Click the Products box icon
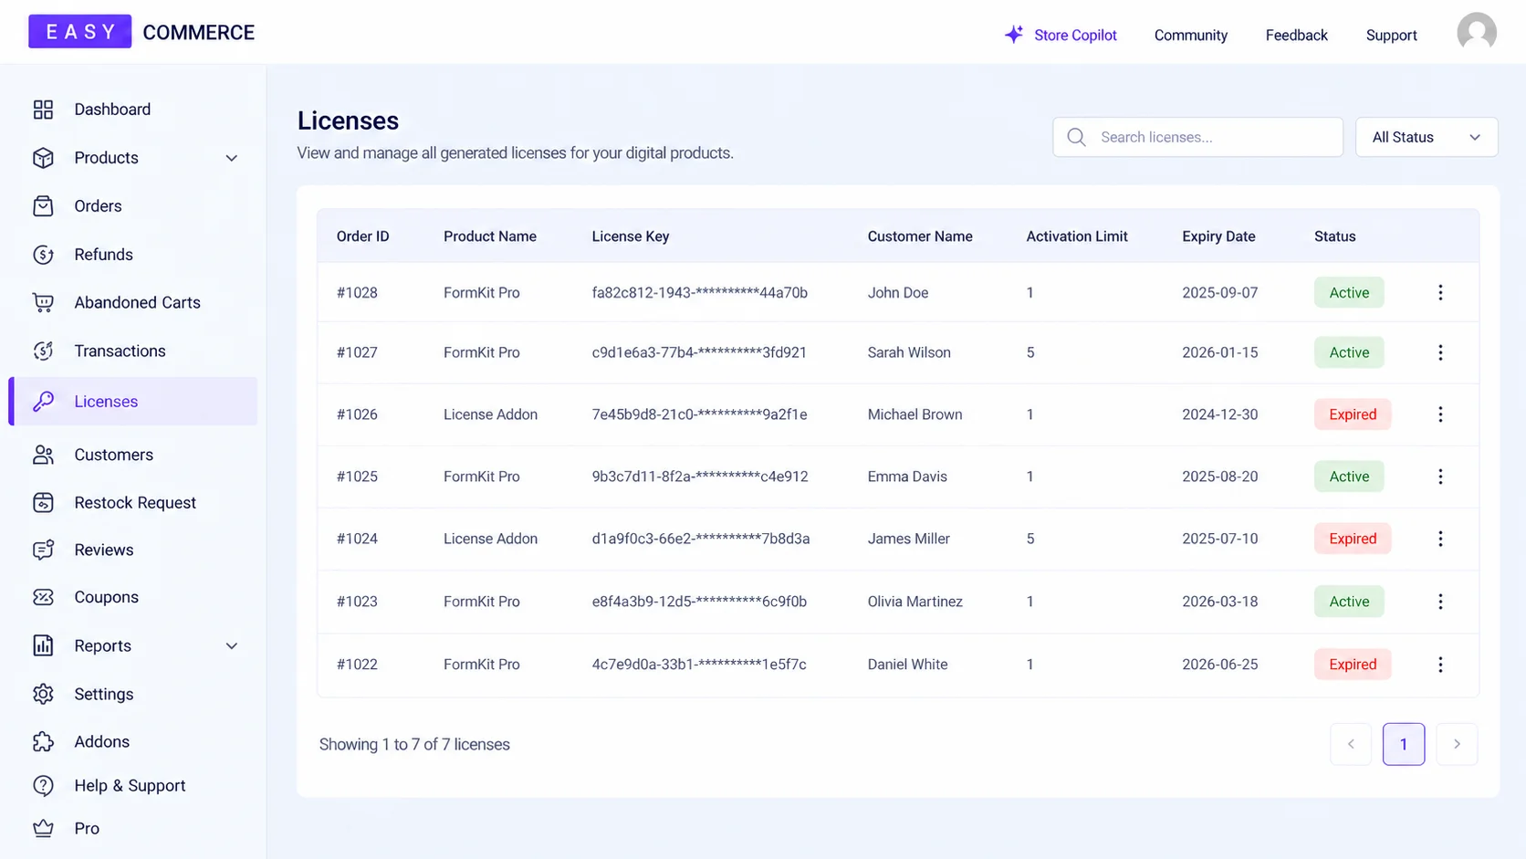This screenshot has width=1526, height=859. coord(43,158)
